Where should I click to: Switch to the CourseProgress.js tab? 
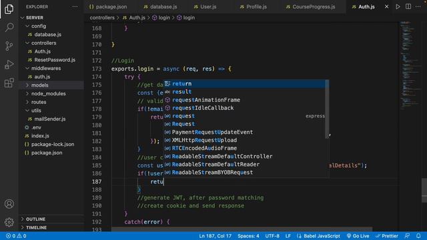click(311, 7)
